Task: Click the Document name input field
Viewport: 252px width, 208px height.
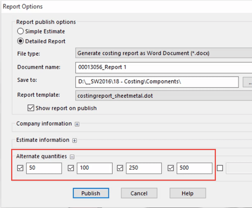Action: tap(164, 68)
